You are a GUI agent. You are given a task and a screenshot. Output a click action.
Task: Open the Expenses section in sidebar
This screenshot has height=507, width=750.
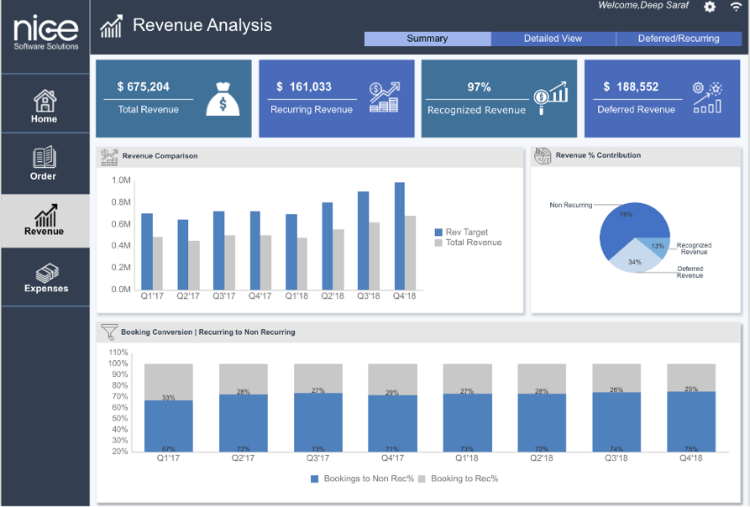45,277
